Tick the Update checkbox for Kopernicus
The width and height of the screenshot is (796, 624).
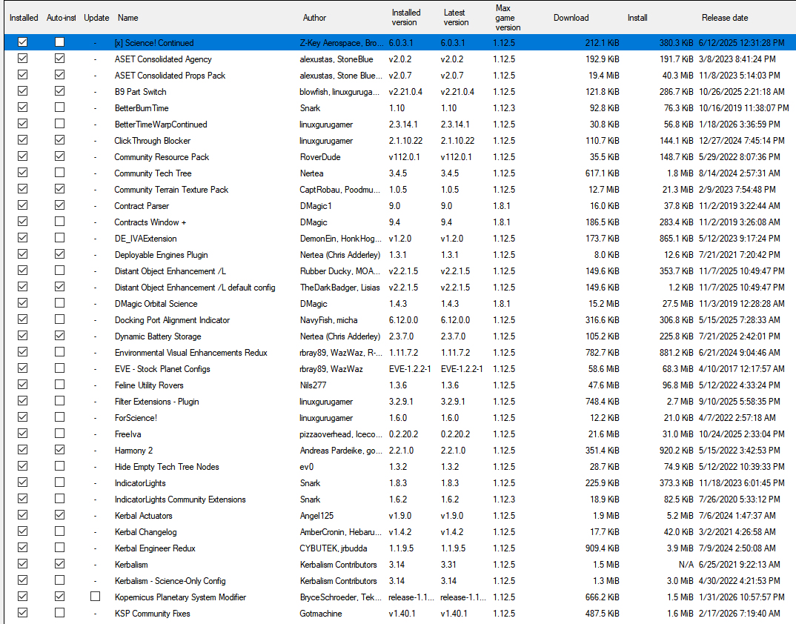[94, 597]
